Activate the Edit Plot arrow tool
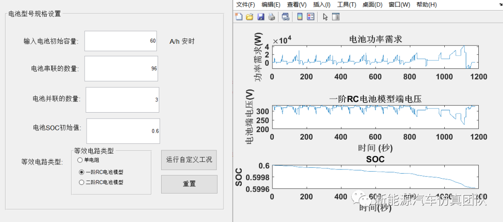This screenshot has width=503, height=222. tap(325, 17)
